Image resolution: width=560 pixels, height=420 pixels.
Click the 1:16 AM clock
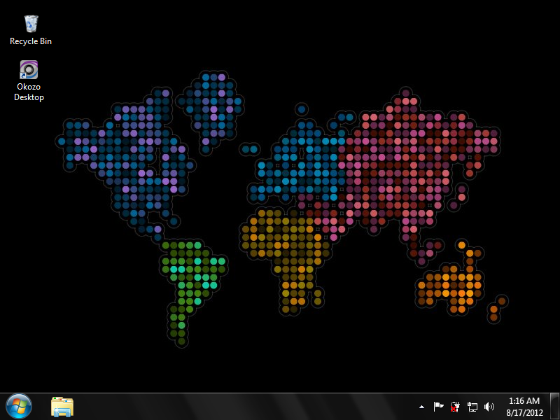click(524, 400)
